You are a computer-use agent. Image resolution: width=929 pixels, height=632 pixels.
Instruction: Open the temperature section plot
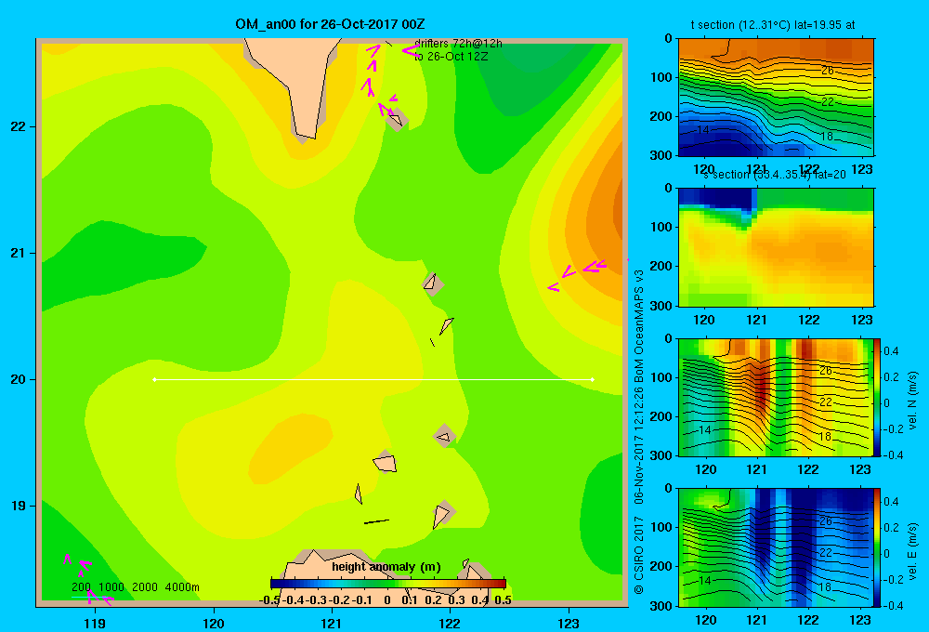pyautogui.click(x=776, y=98)
